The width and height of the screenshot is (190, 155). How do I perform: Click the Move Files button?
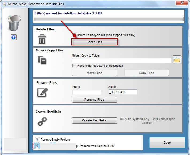click(95, 73)
